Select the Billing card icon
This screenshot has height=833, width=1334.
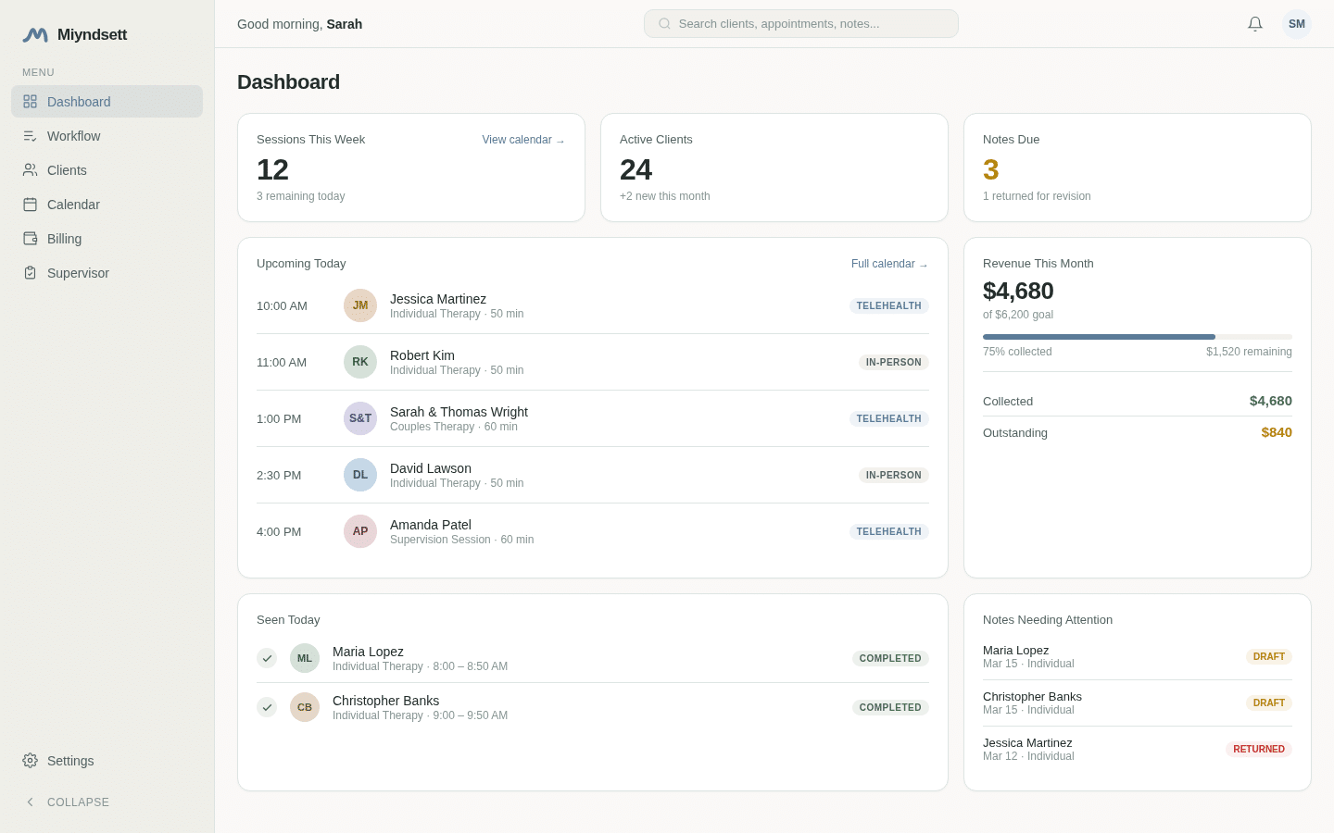pos(30,239)
